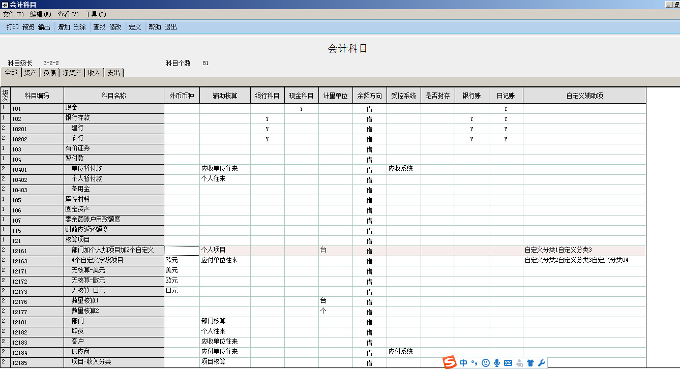This screenshot has height=369, width=680.
Task: Open the Sogou emoji smiley panel
Action: [486, 363]
